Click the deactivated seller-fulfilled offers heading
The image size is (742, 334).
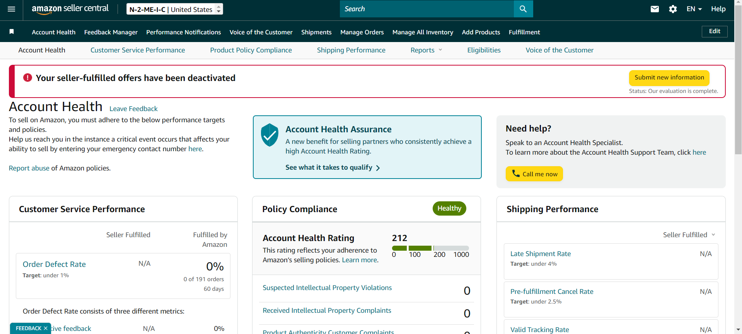click(x=136, y=78)
